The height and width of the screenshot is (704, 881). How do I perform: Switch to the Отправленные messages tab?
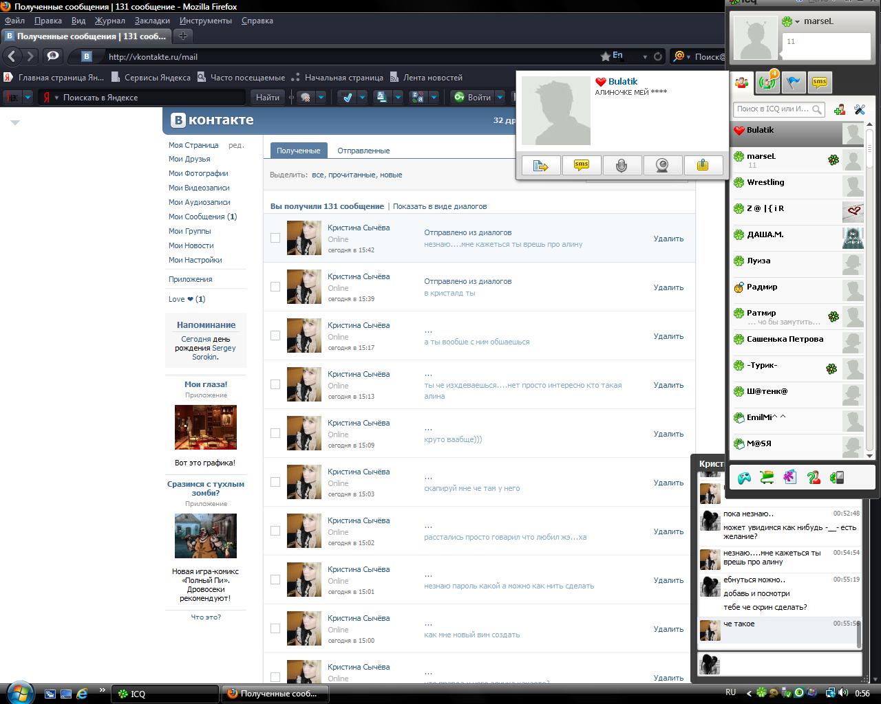[363, 151]
